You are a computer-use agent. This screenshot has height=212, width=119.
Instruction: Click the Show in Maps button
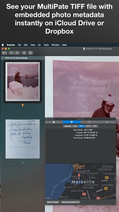pyautogui.click(x=53, y=202)
